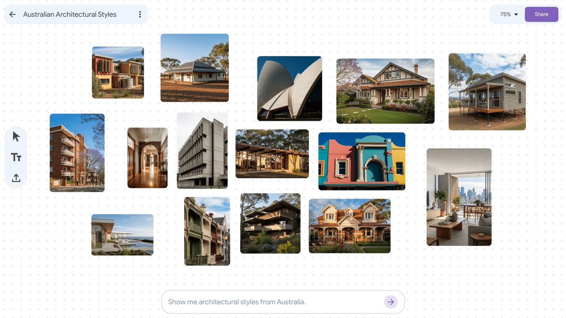
Task: Click the outback homestead with veranda image
Action: tap(194, 68)
